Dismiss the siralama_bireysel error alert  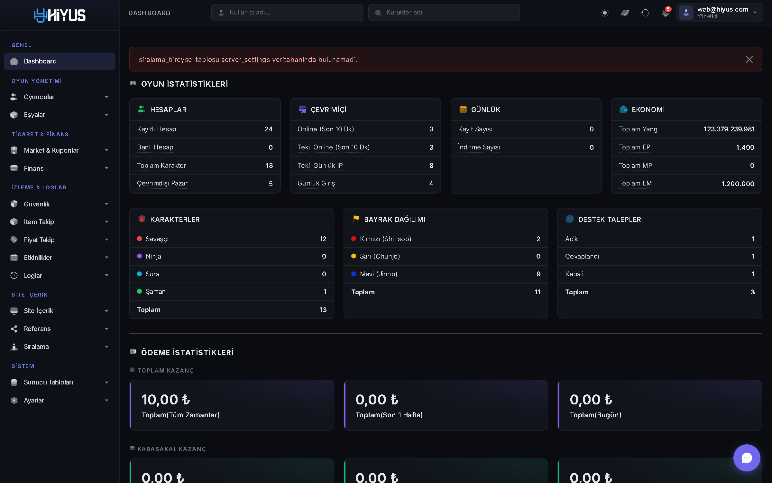tap(749, 59)
